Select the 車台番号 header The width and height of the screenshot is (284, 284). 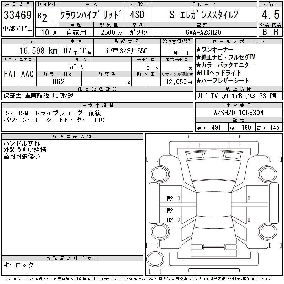coord(239,105)
